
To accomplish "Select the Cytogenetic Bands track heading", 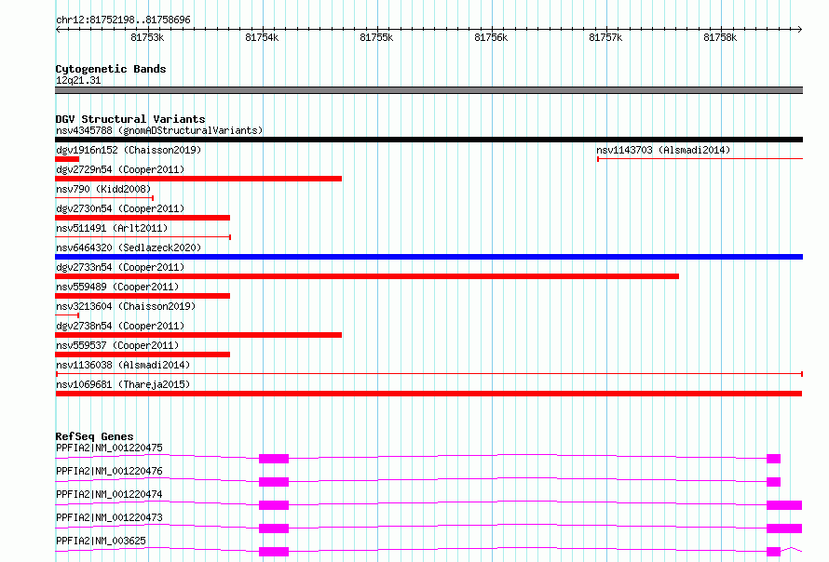I will point(111,69).
